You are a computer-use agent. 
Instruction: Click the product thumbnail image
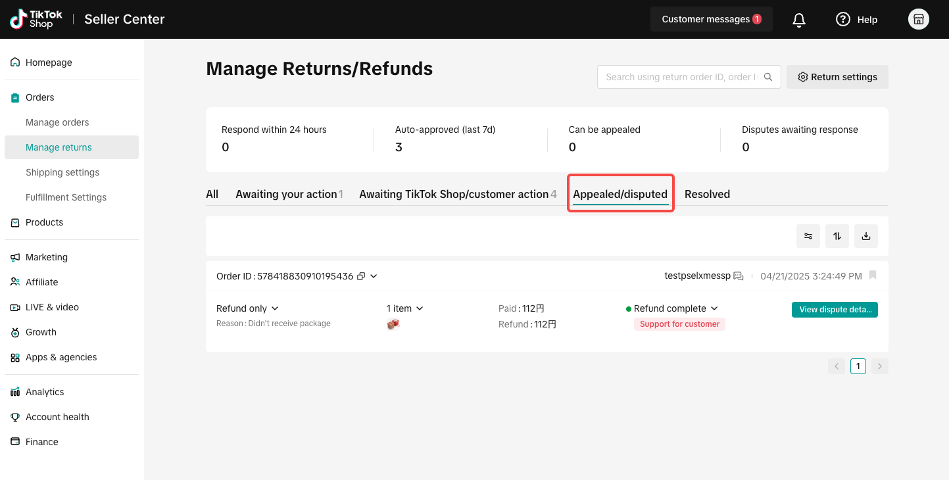coord(393,324)
